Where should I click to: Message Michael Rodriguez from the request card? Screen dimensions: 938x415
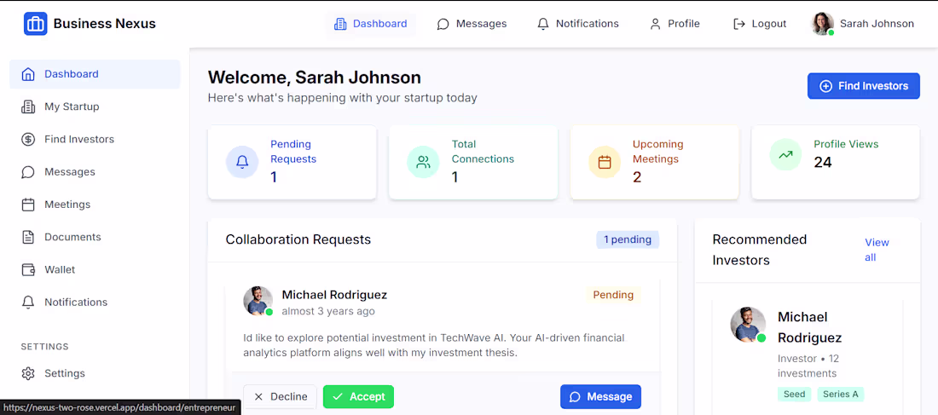[600, 397]
